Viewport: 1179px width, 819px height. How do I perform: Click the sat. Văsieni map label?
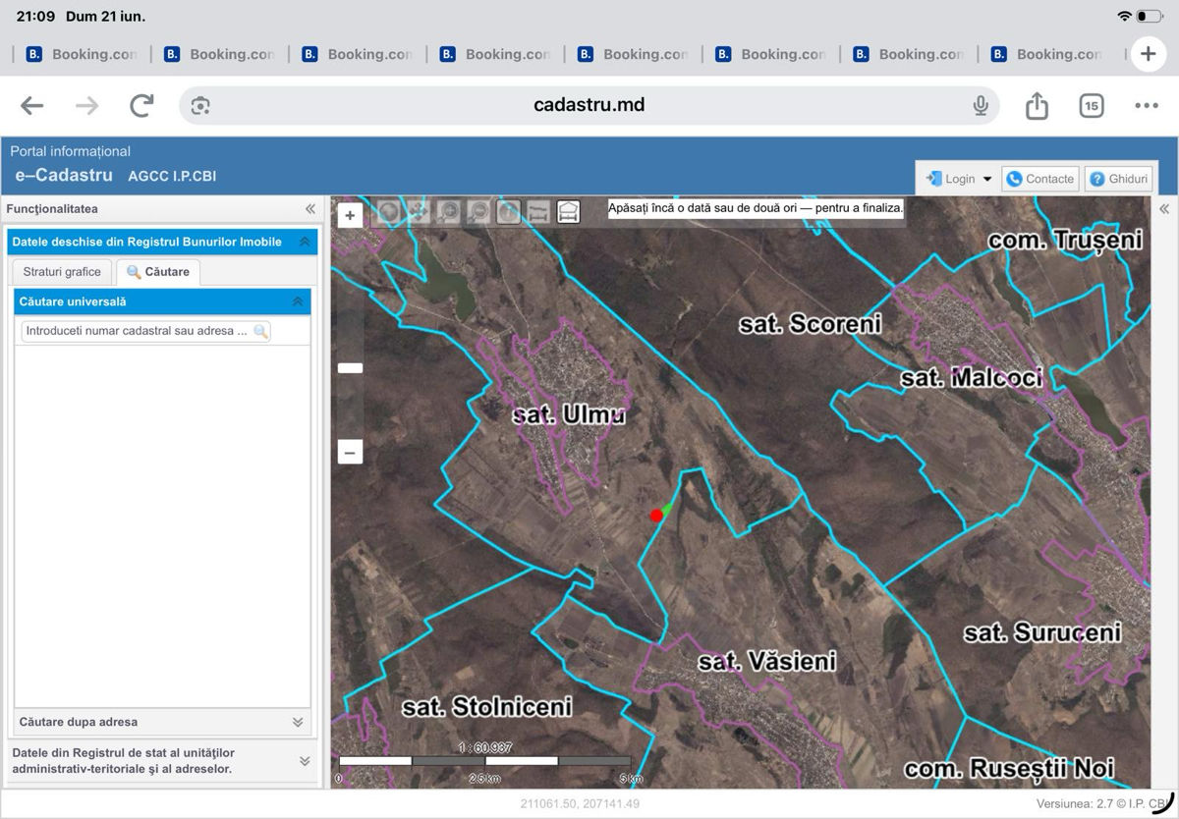(766, 662)
